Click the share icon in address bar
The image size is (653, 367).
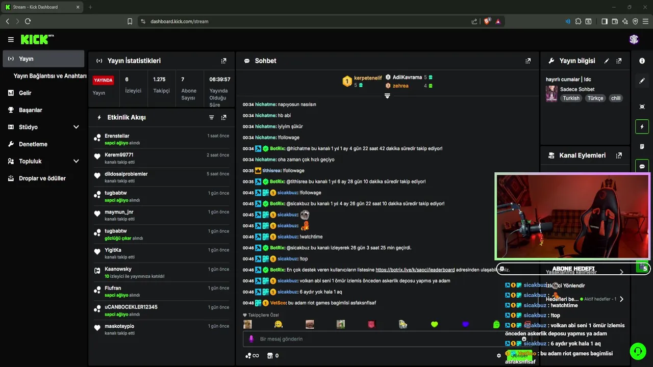(474, 21)
